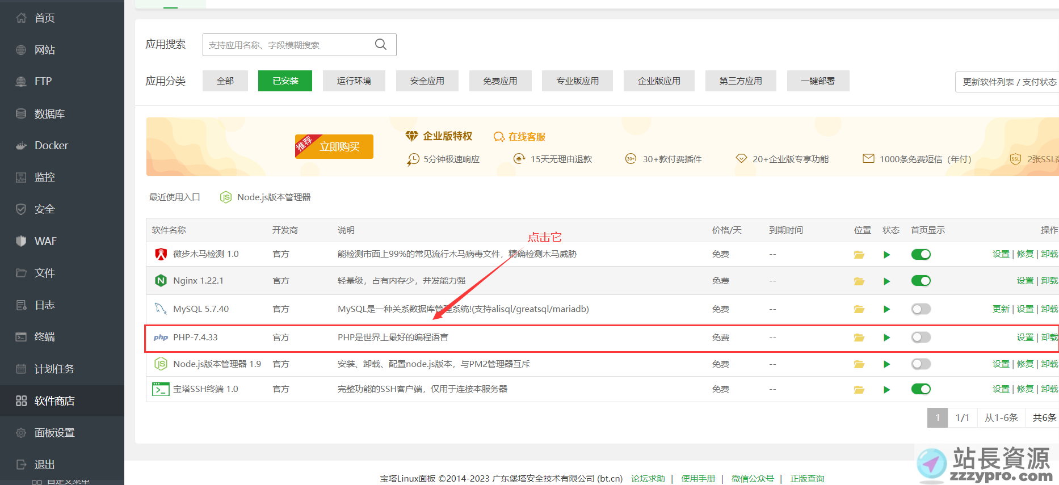This screenshot has width=1059, height=485.
Task: Click status play icon for Nginx 1.22.1
Action: tap(886, 281)
